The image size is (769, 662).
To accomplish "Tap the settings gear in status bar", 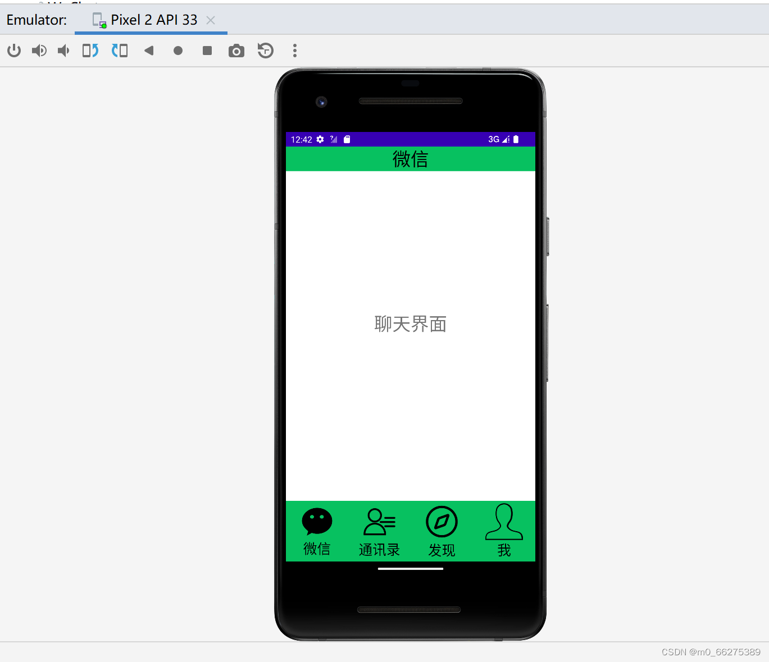I will [320, 139].
